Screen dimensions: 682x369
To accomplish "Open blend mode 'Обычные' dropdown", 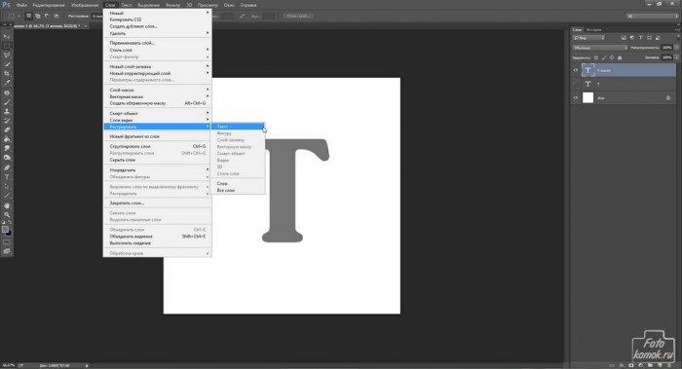I will pyautogui.click(x=600, y=48).
